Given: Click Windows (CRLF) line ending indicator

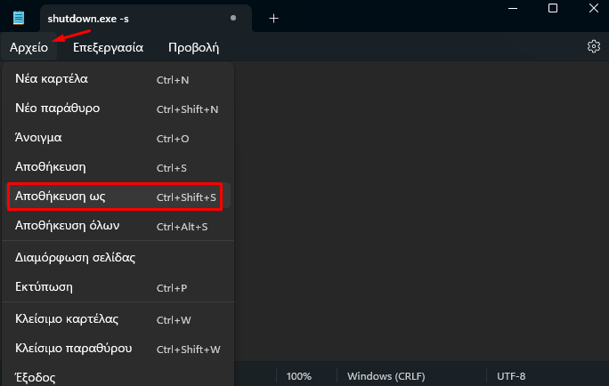Looking at the screenshot, I should tap(386, 376).
